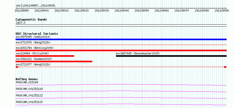Click the right red block of esv2721977

coord(225,67)
